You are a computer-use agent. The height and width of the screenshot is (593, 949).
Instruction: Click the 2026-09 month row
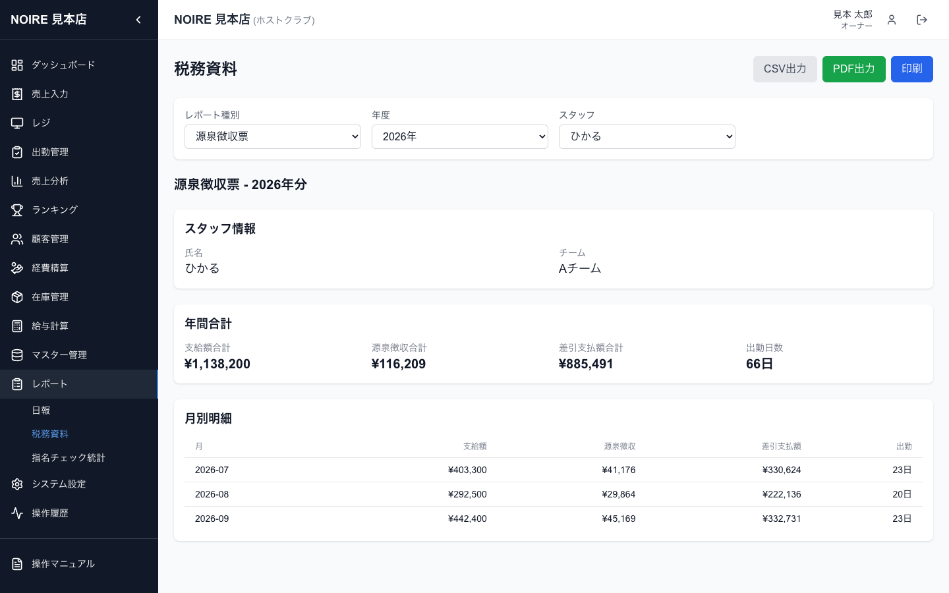coord(554,519)
